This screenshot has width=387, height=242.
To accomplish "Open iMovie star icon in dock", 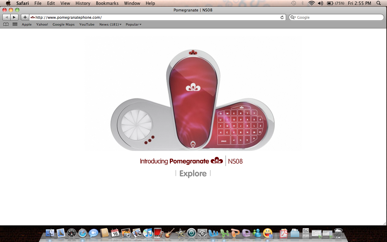I will [180, 233].
